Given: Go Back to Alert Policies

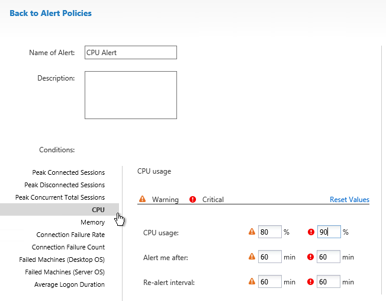Looking at the screenshot, I should click(x=50, y=13).
